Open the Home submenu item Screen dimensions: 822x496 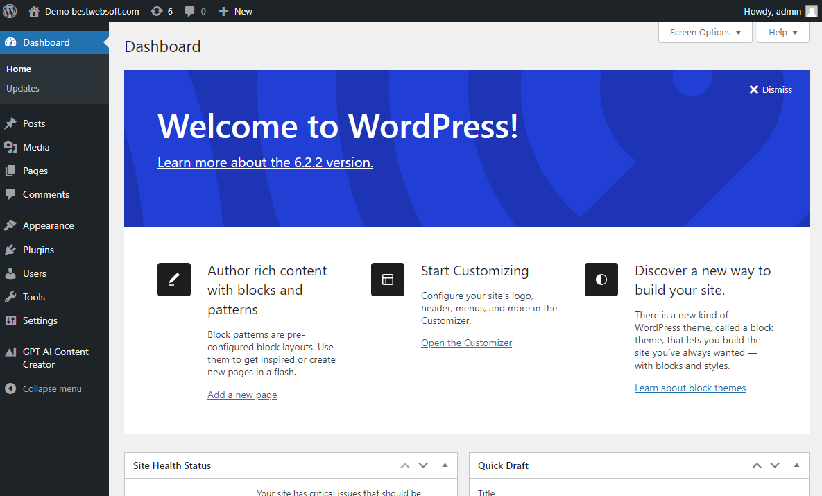coord(19,69)
